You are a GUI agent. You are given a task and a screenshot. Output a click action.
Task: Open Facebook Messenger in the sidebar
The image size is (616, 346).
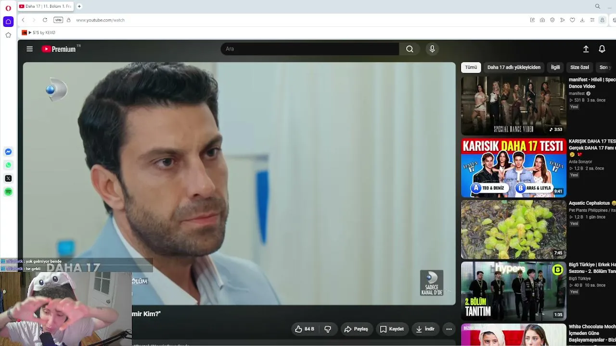[8, 152]
